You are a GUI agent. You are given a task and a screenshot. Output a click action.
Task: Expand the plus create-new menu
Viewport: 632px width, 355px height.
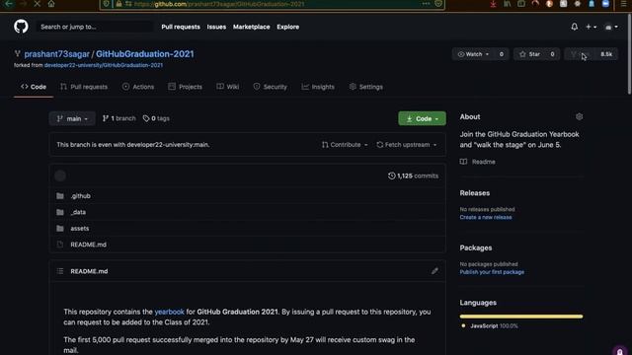pos(591,27)
